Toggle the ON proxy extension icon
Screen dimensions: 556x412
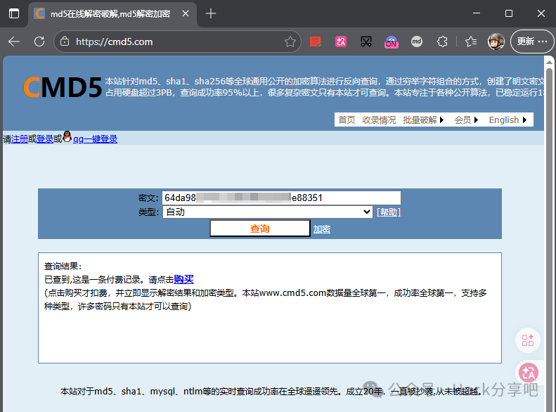392,42
